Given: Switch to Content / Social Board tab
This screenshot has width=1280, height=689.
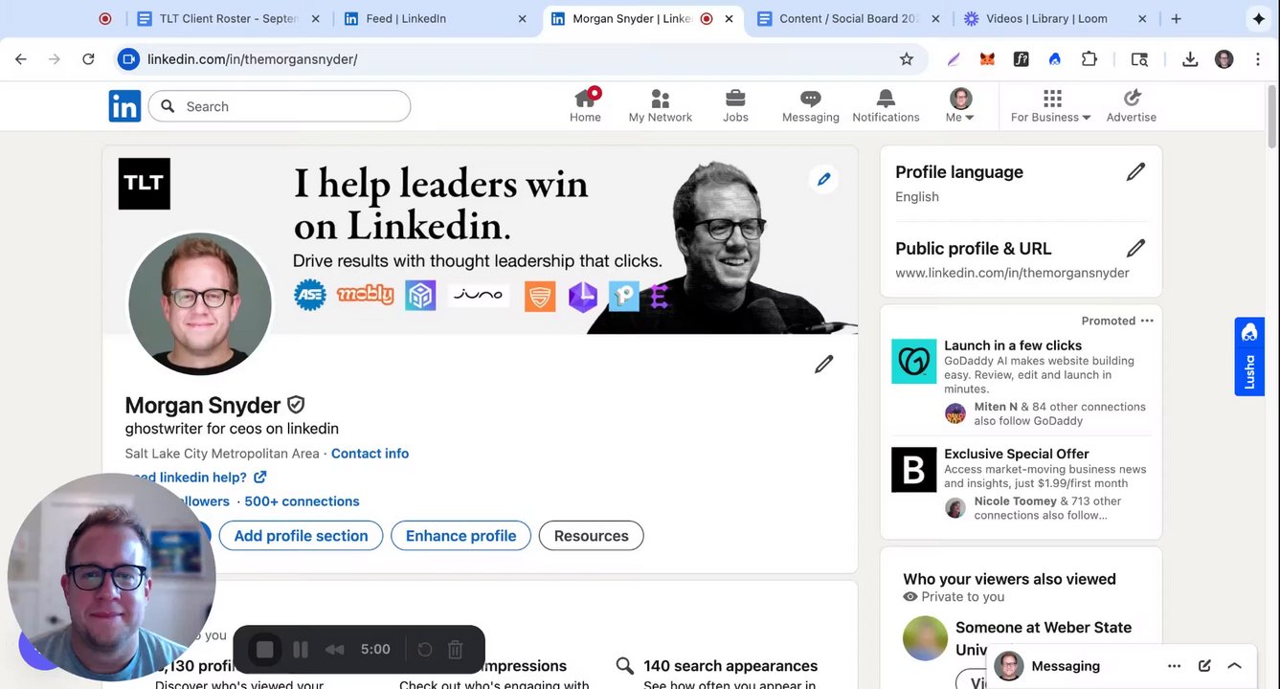Looking at the screenshot, I should click(x=848, y=18).
